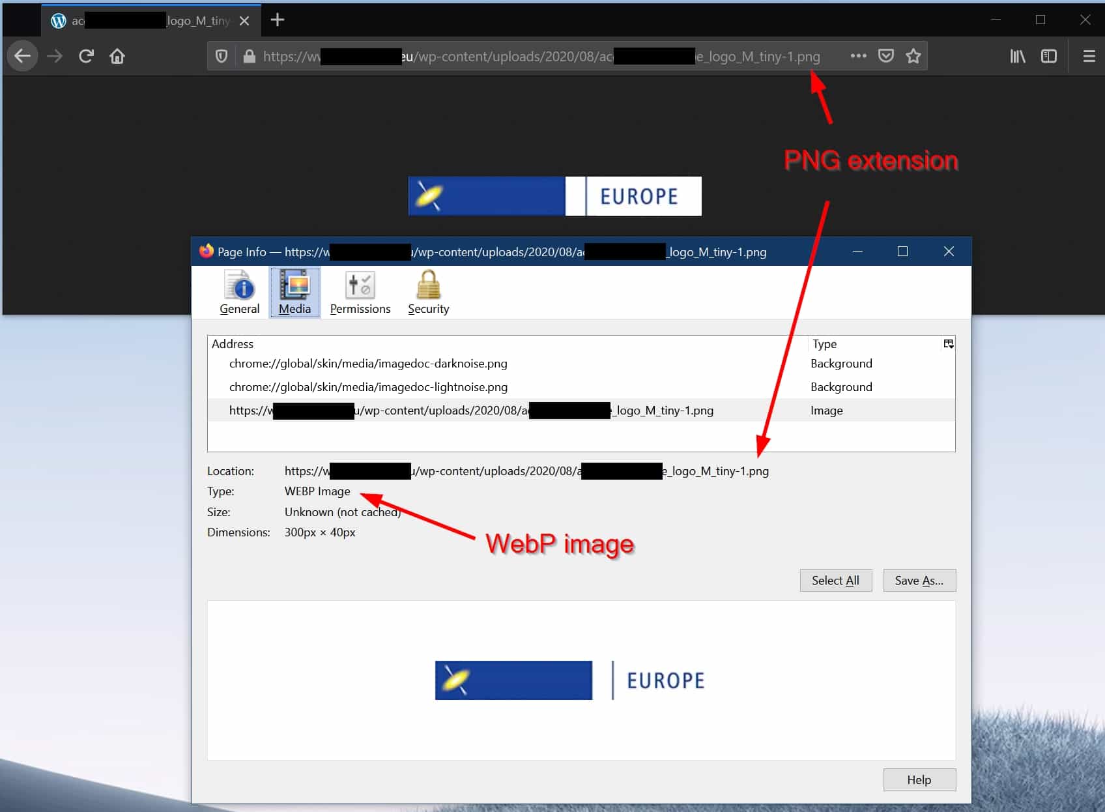The image size is (1105, 812).
Task: Save page to Pocket icon
Action: (885, 56)
